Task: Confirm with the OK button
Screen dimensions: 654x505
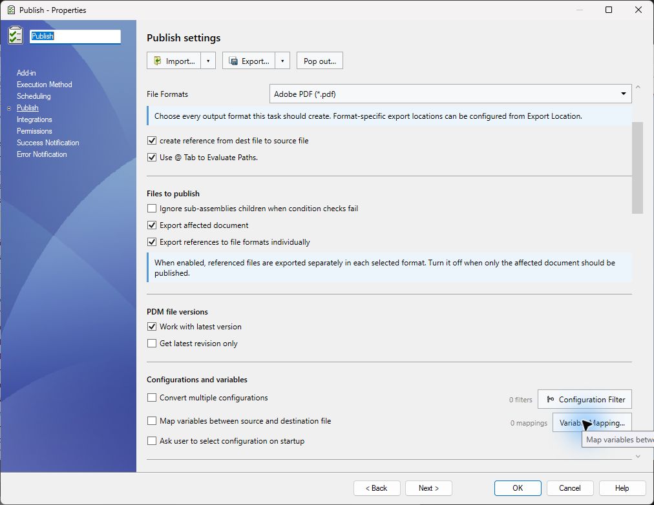Action: click(x=518, y=488)
